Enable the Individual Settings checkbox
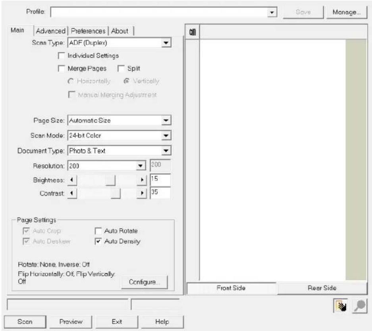Image resolution: width=372 pixels, height=331 pixels. coord(61,56)
